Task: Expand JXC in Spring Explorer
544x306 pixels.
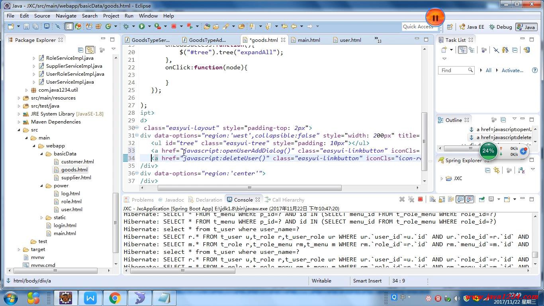Action: tap(442, 178)
